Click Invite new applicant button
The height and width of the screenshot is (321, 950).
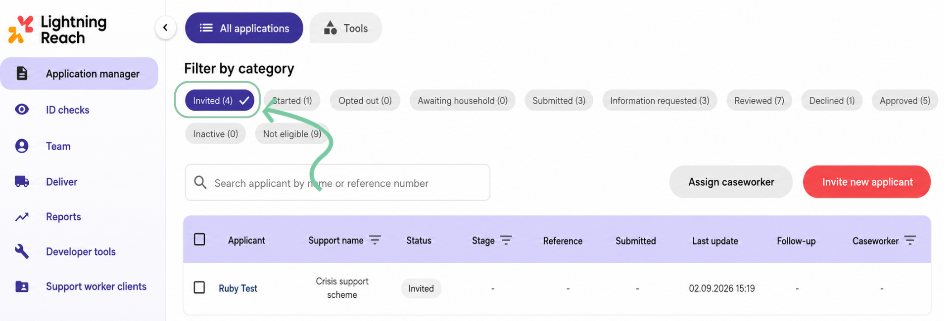[867, 182]
